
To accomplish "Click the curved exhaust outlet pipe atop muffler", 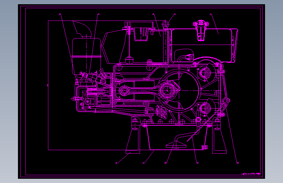I will 82,29.
